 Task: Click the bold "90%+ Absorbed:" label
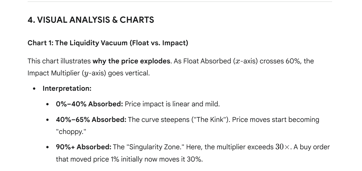[x=84, y=147]
